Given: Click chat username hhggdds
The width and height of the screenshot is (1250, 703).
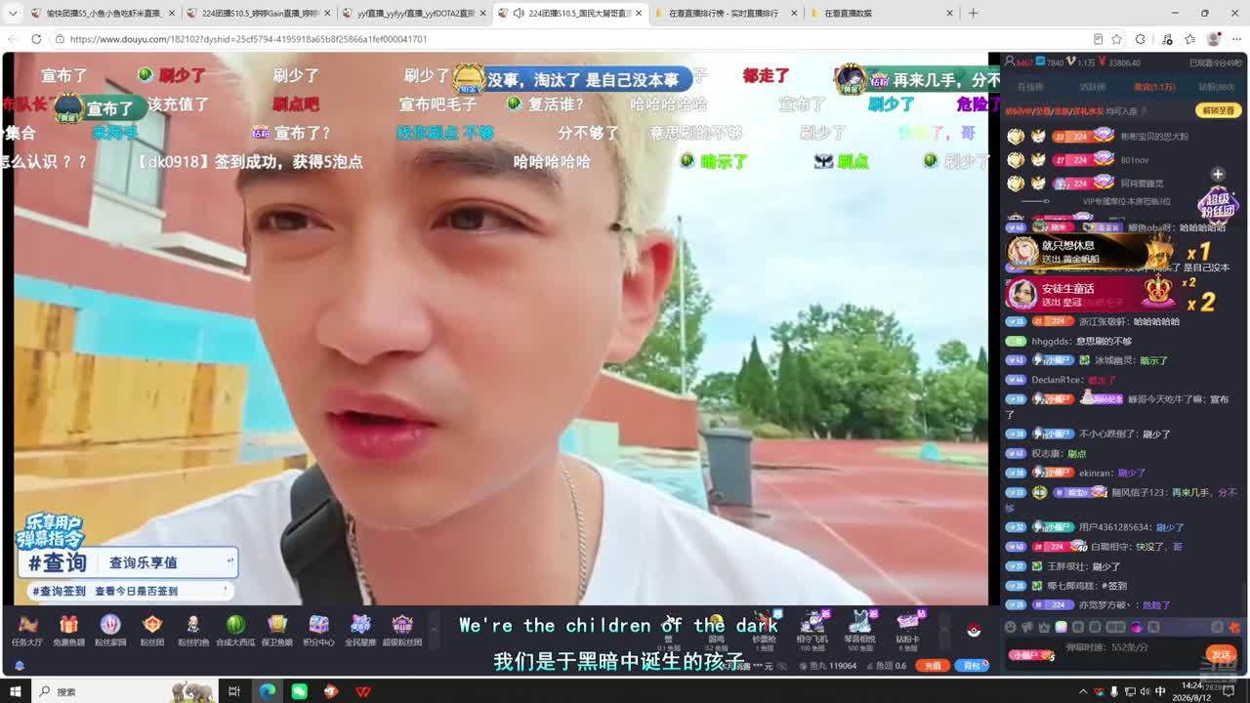Looking at the screenshot, I should tap(1051, 341).
